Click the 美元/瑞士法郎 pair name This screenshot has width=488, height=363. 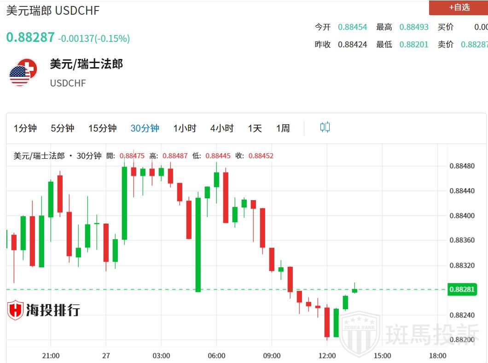click(86, 64)
